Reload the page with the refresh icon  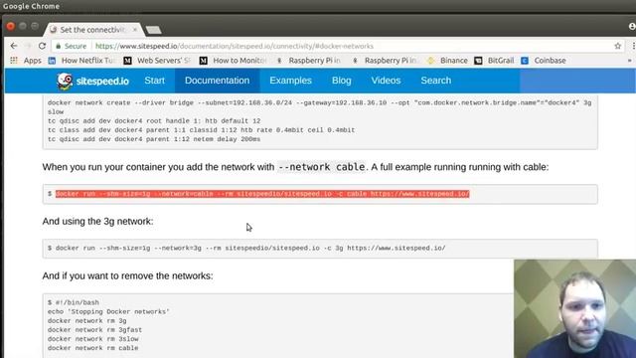[42, 46]
